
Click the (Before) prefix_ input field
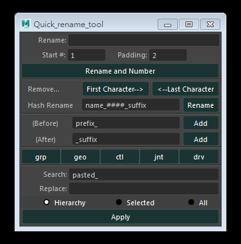tap(126, 123)
